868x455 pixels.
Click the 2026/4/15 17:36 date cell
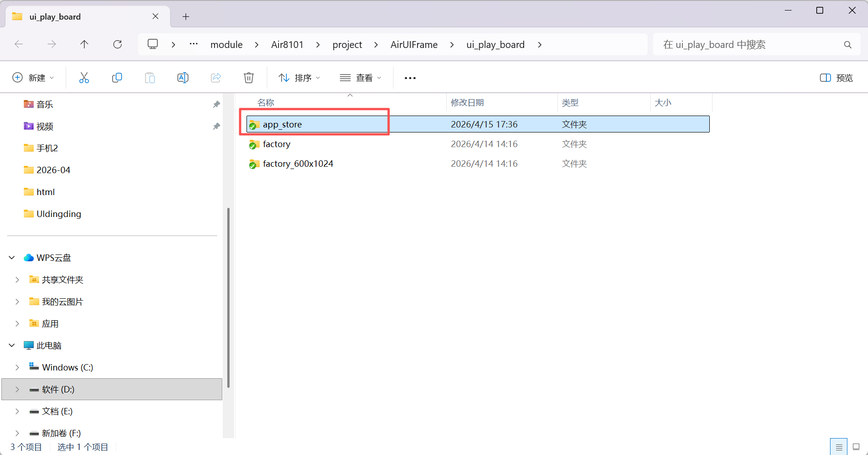click(x=484, y=125)
